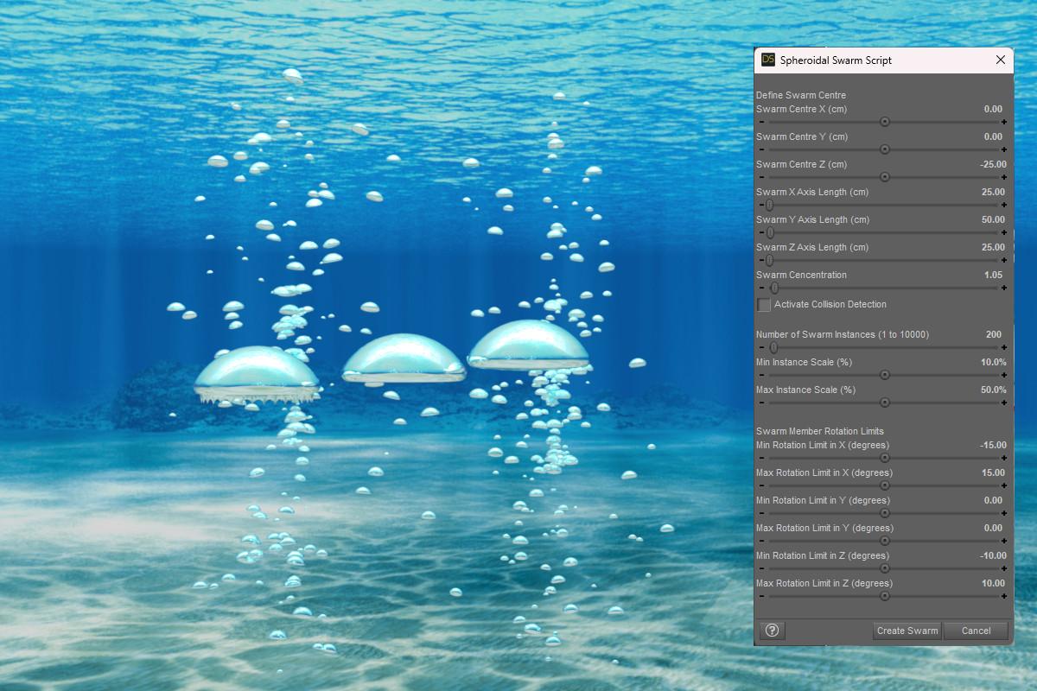Increase Swarm X Axis Length with plus button
The height and width of the screenshot is (691, 1037).
tap(1004, 205)
